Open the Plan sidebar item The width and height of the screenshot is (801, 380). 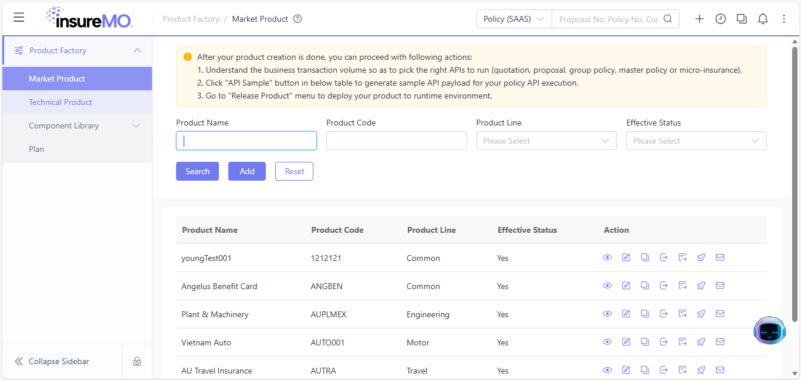click(77, 149)
